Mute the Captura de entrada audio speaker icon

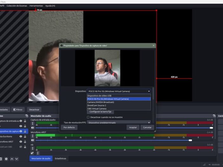(32, 128)
